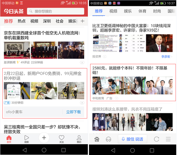Screen dimensions: 181x155
Task: Open the 体育 tab in Baidu feed
Action: pyautogui.click(x=142, y=11)
